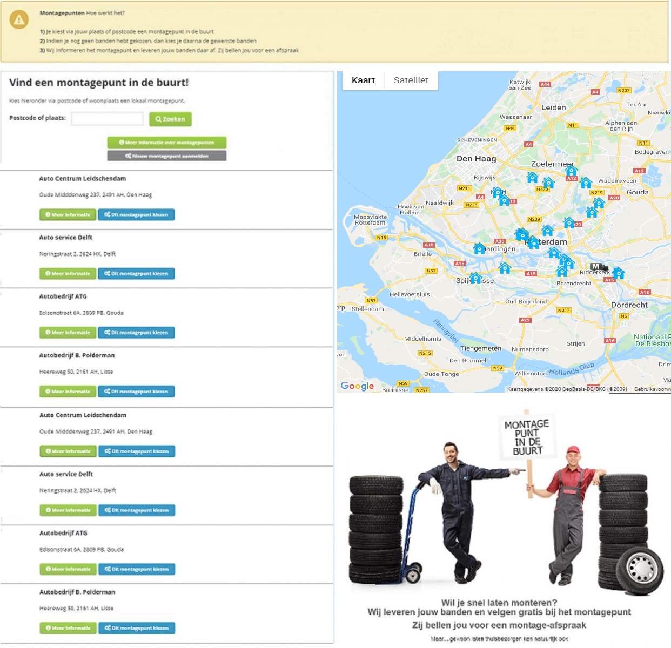The height and width of the screenshot is (648, 671).
Task: Open Meer informatie over montagepunten
Action: click(x=166, y=143)
